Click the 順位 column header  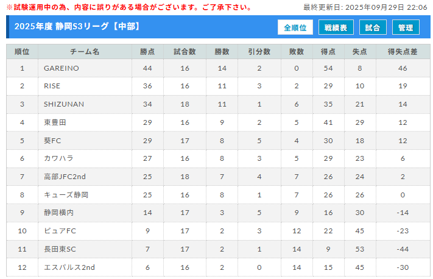pos(22,52)
